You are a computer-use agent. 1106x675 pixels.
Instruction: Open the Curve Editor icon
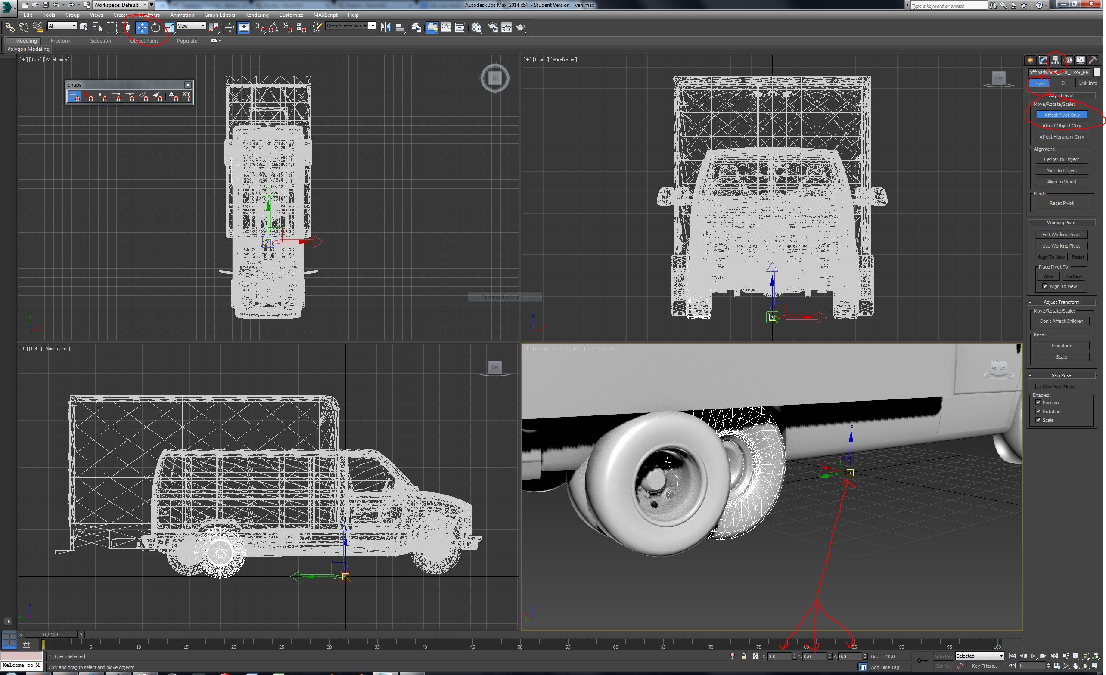coord(446,28)
